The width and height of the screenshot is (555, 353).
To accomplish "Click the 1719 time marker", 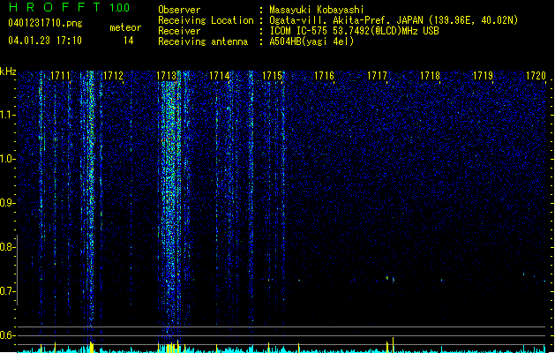I will pyautogui.click(x=484, y=76).
